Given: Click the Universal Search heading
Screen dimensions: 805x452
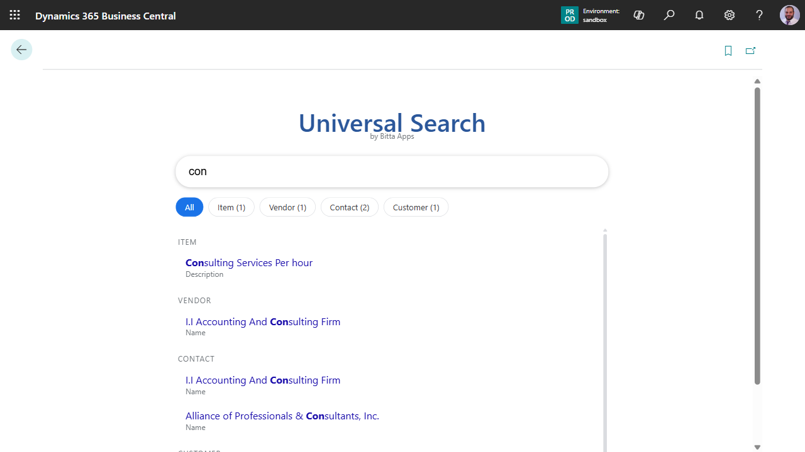Looking at the screenshot, I should click(x=392, y=122).
